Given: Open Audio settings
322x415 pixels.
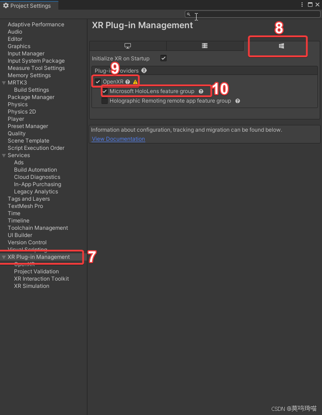Looking at the screenshot, I should (x=15, y=32).
